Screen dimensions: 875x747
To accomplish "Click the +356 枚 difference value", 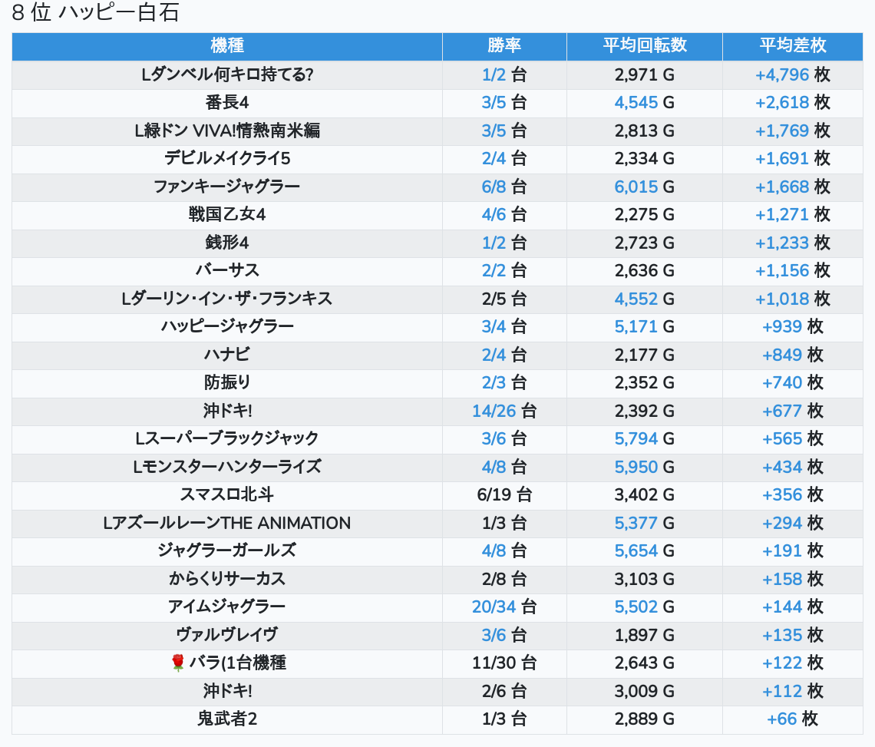I will (792, 494).
